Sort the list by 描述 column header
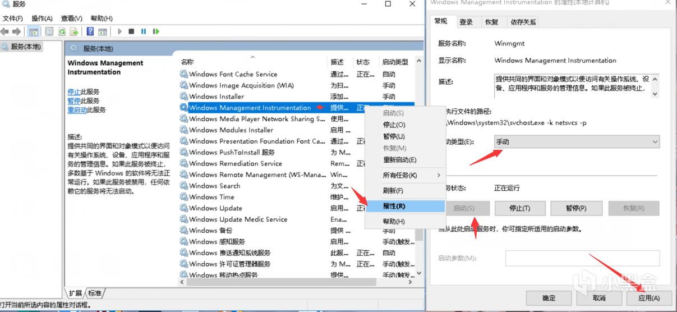This screenshot has width=677, height=312. (x=341, y=62)
